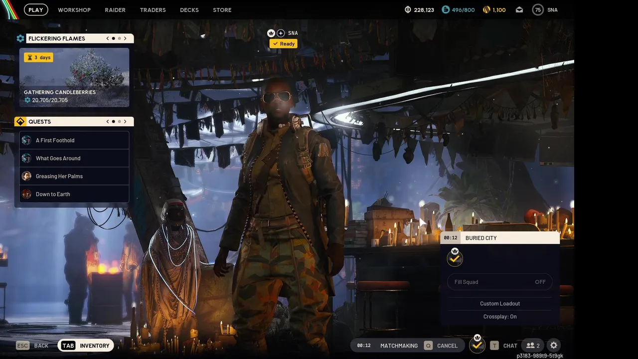Click the SNA profile name in top bar
This screenshot has width=638, height=359.
click(552, 10)
